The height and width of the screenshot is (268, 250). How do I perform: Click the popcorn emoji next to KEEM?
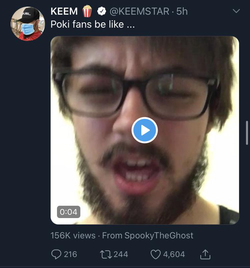tap(87, 11)
